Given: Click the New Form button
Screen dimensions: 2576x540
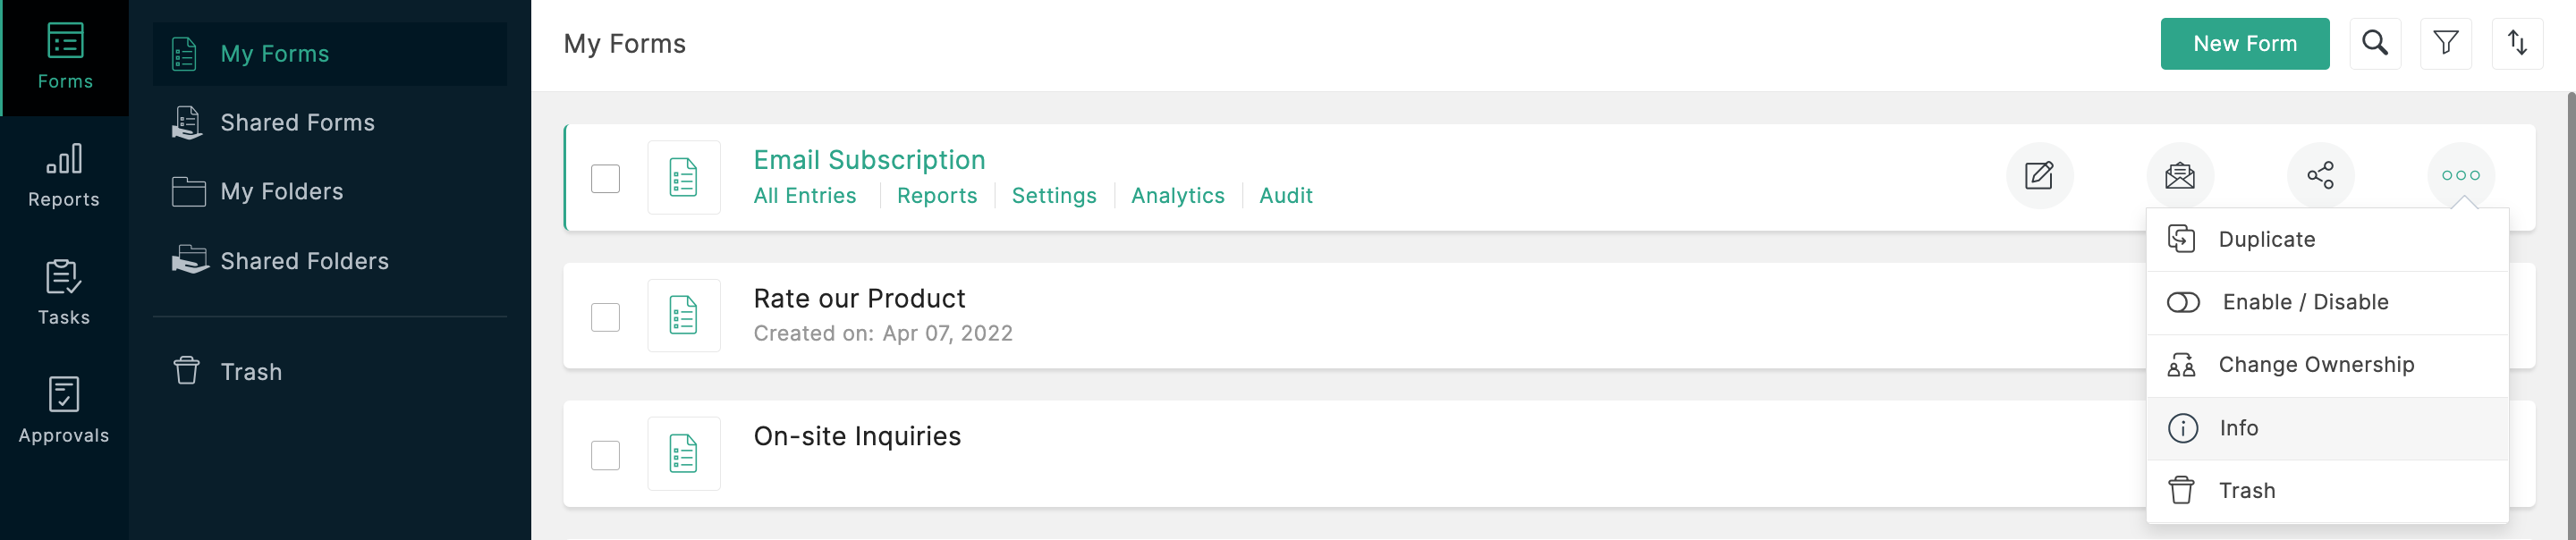Looking at the screenshot, I should click(x=2244, y=44).
